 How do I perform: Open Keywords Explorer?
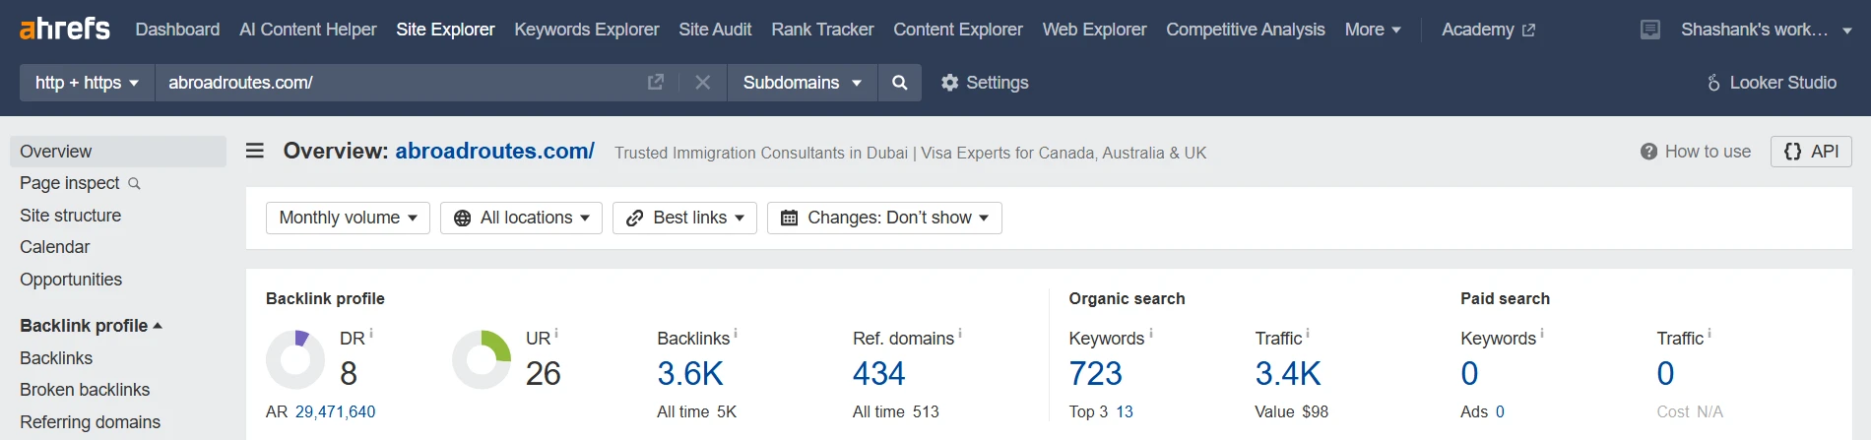587,30
